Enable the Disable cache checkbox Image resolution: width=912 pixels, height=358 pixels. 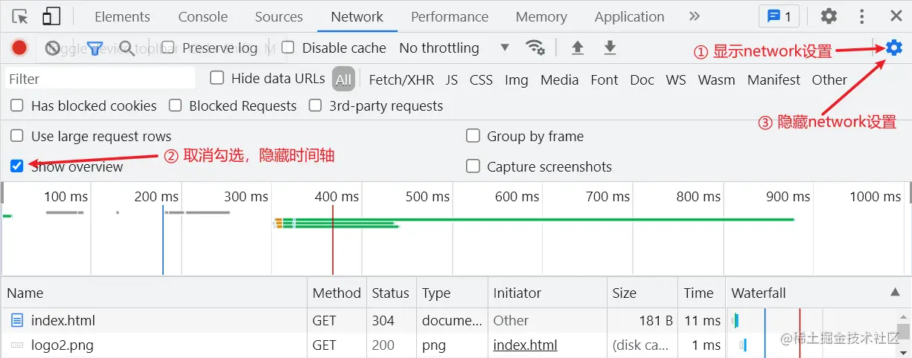(x=288, y=48)
